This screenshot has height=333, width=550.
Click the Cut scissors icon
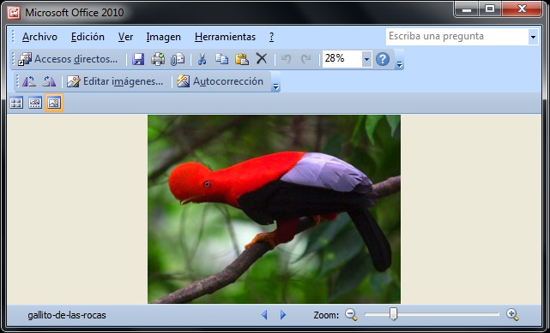click(202, 59)
